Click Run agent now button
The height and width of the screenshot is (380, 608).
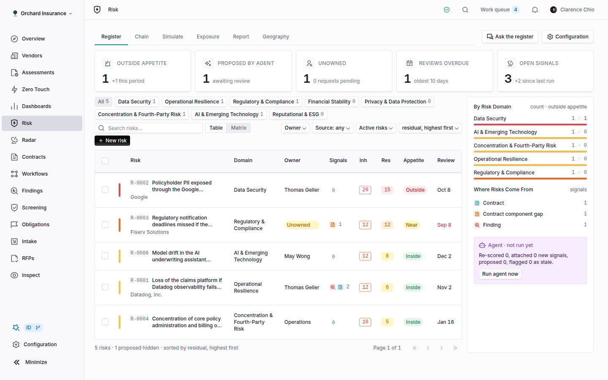pyautogui.click(x=500, y=274)
